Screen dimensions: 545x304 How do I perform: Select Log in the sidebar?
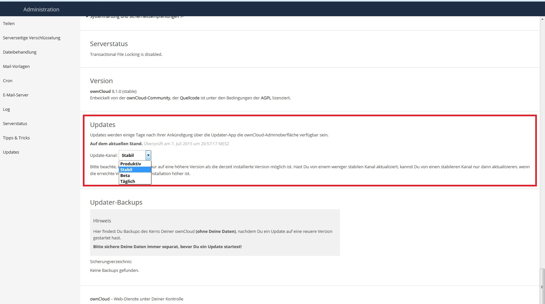click(x=6, y=109)
